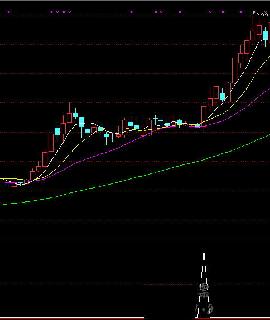270x320 pixels.
Task: Click the large cyan candle right after the first peak
Action: tap(81, 122)
